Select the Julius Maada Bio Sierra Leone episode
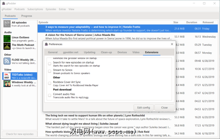Viewport: 220px width, 139px height. click(127, 37)
